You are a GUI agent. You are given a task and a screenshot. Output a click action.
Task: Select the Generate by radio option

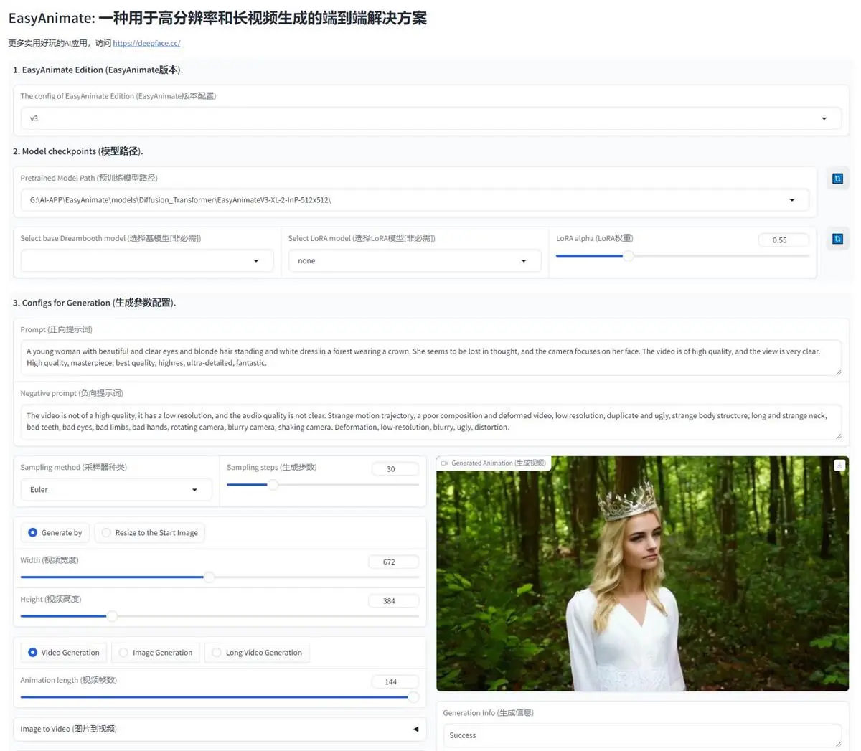coord(55,532)
